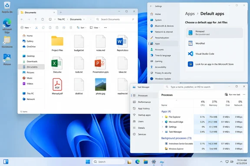Open Task Manager more options ellipsis
The image size is (250, 166).
[x=244, y=95]
